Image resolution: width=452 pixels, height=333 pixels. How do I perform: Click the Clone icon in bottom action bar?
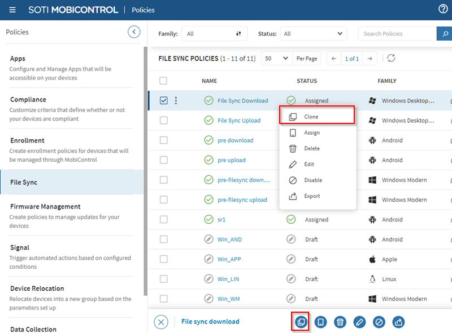pos(301,322)
